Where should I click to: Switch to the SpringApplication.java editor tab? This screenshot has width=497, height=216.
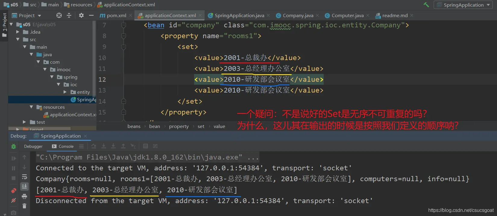(x=236, y=16)
